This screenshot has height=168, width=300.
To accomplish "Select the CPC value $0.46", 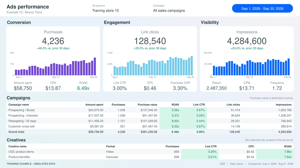I will pyautogui.click(x=150, y=88).
